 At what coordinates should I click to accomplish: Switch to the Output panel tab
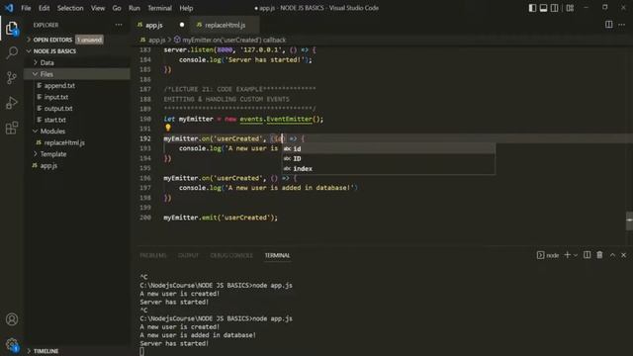188,255
